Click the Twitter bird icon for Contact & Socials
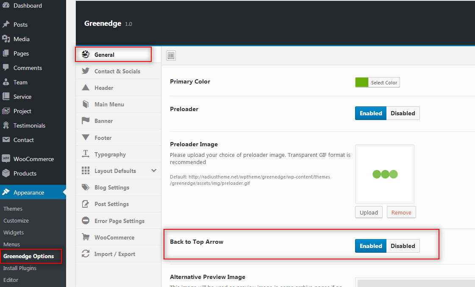The height and width of the screenshot is (287, 475). point(86,71)
